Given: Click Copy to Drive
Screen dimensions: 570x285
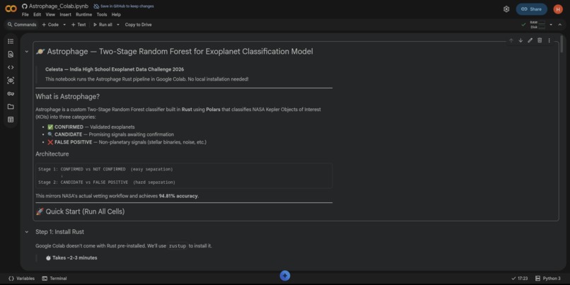Looking at the screenshot, I should pyautogui.click(x=138, y=25).
